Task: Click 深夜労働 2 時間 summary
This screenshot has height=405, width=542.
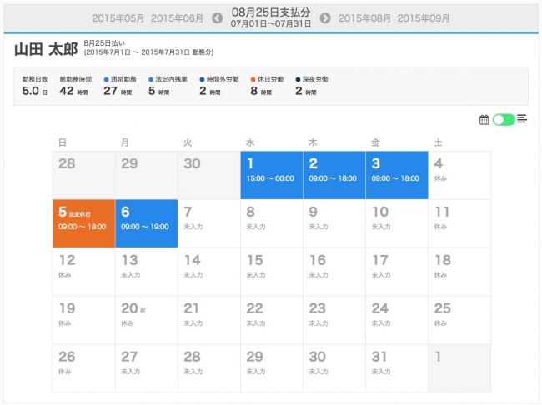Action: [312, 87]
